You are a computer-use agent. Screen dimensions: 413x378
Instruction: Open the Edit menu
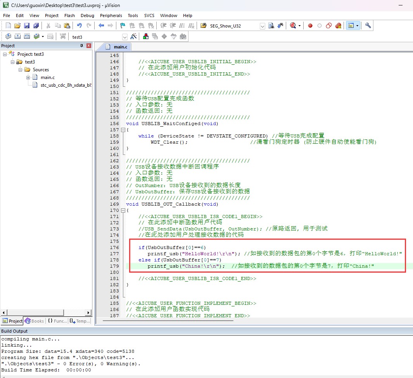(x=20, y=15)
